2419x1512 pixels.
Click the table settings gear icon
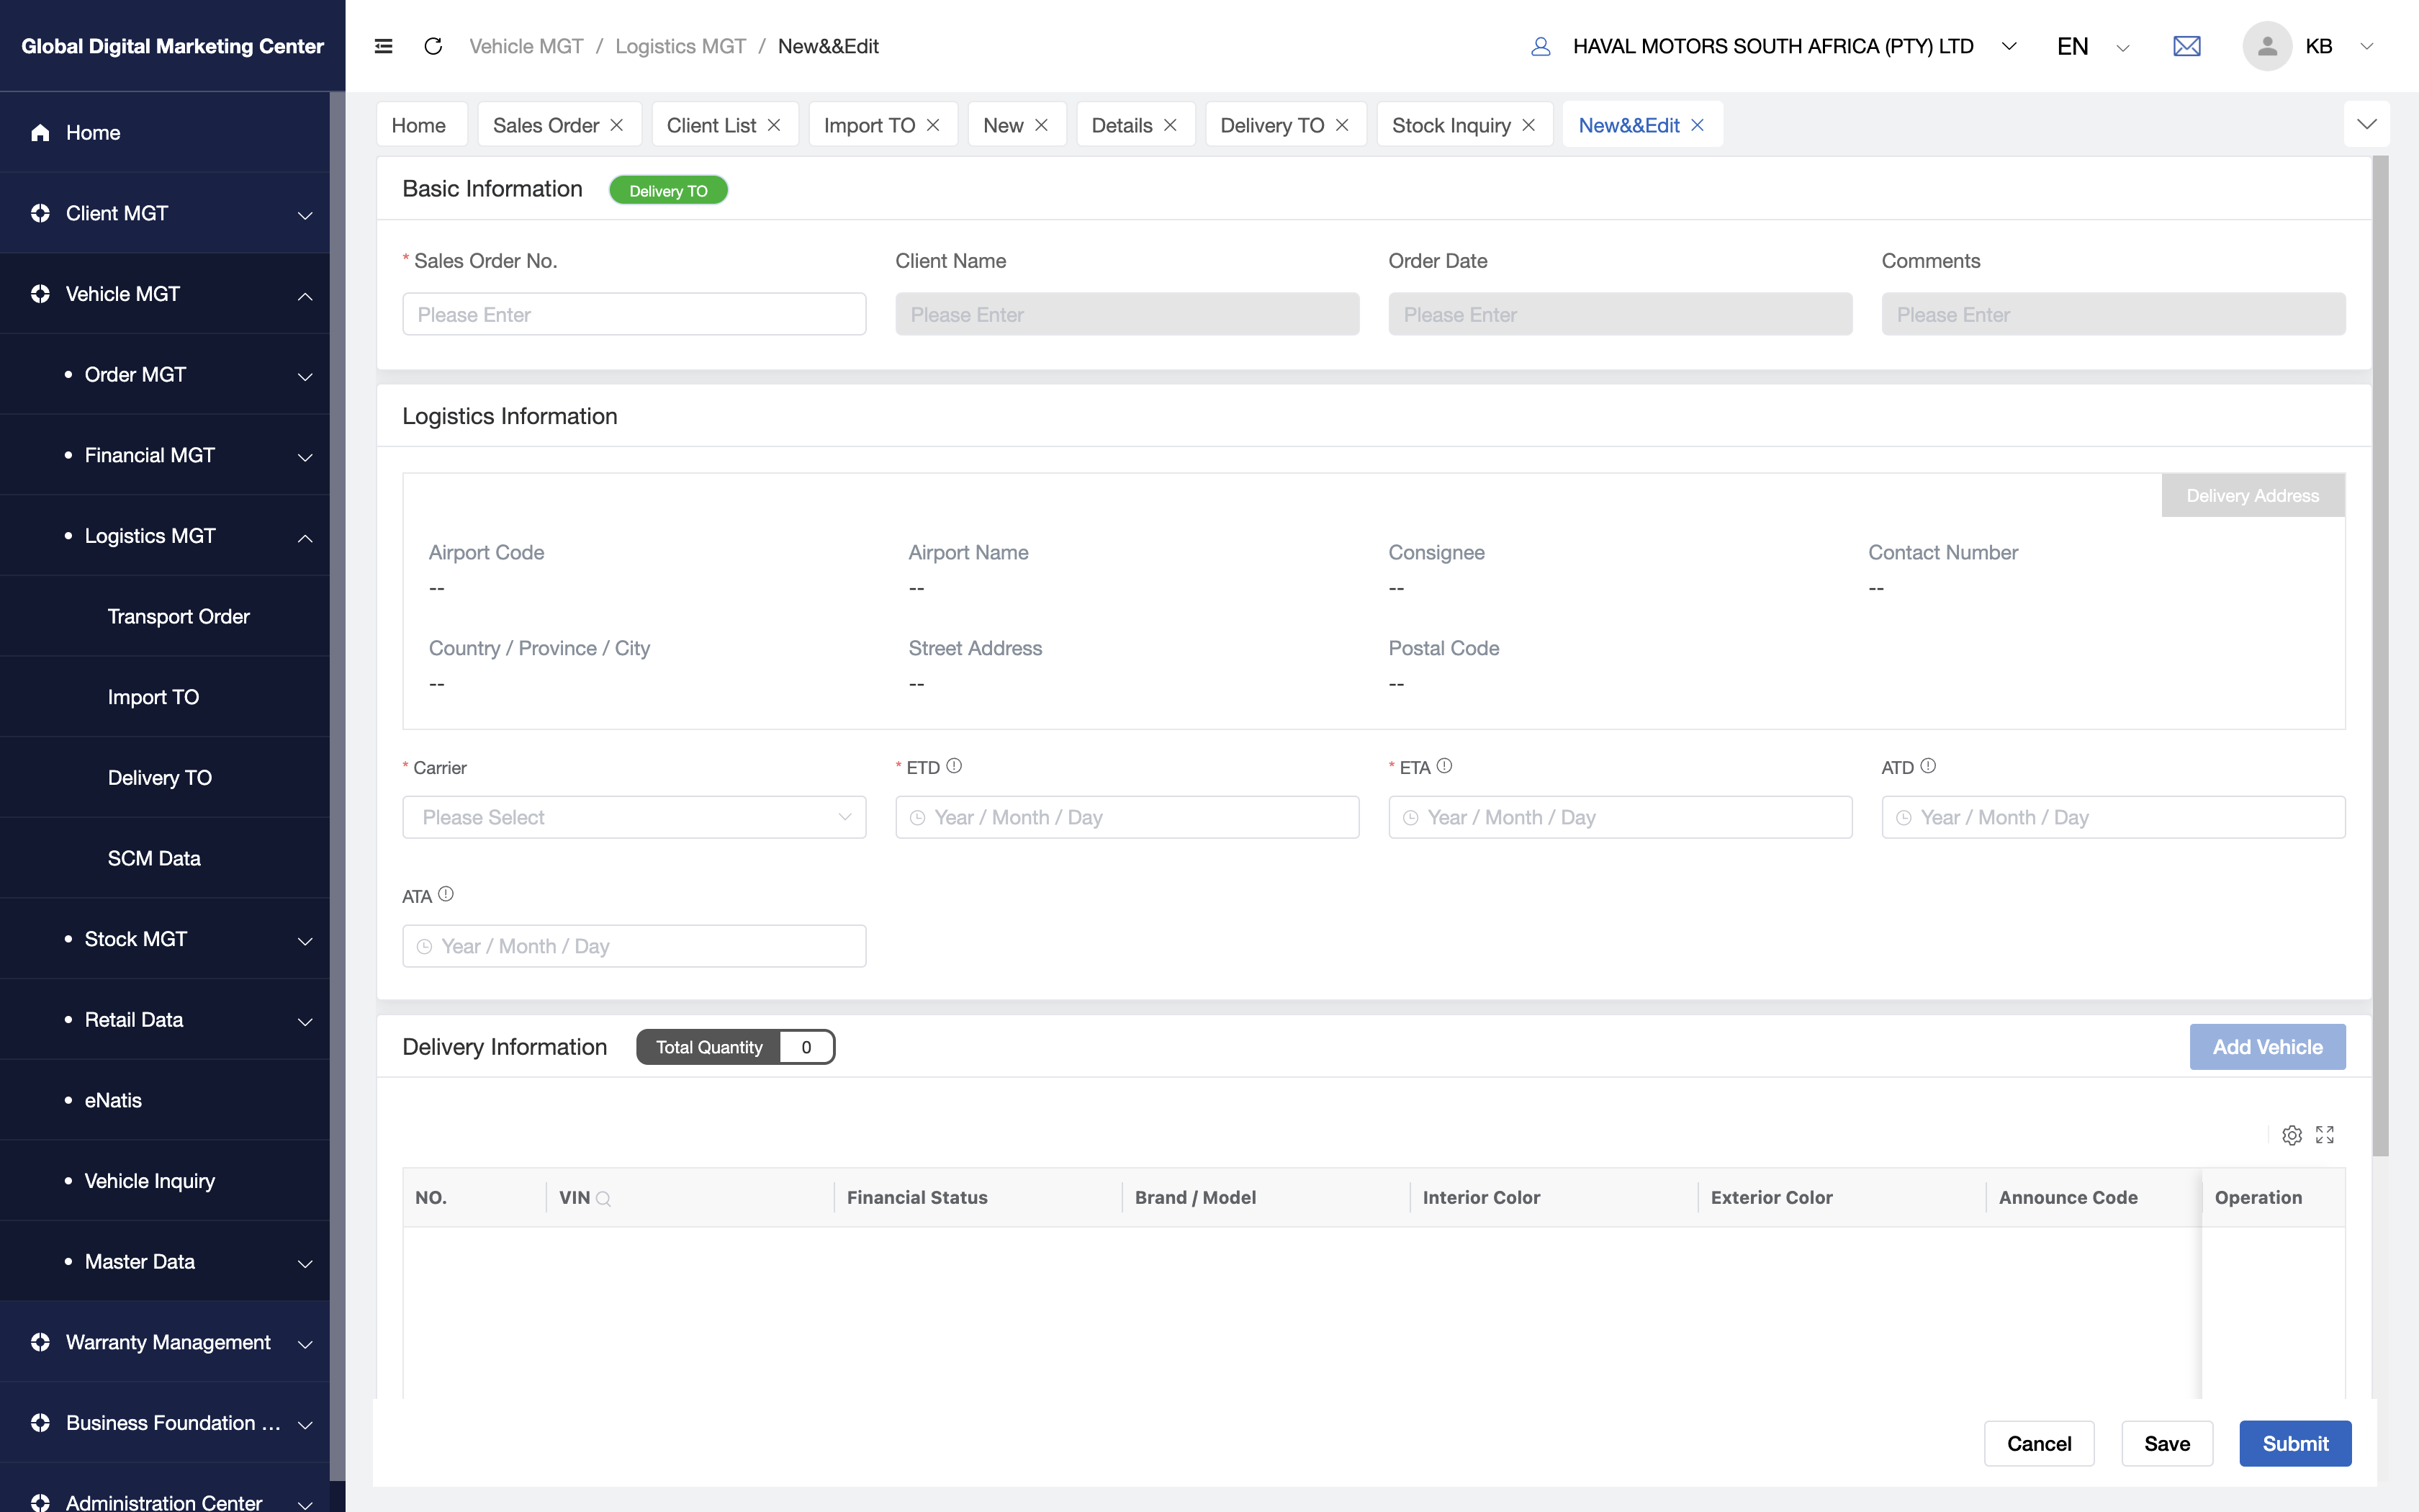pyautogui.click(x=2292, y=1135)
